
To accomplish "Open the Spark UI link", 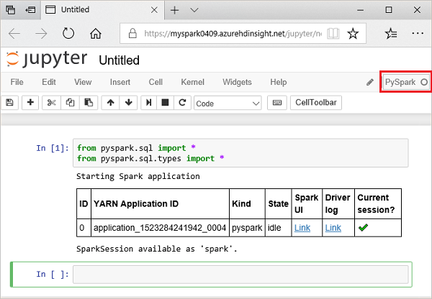I will [302, 228].
